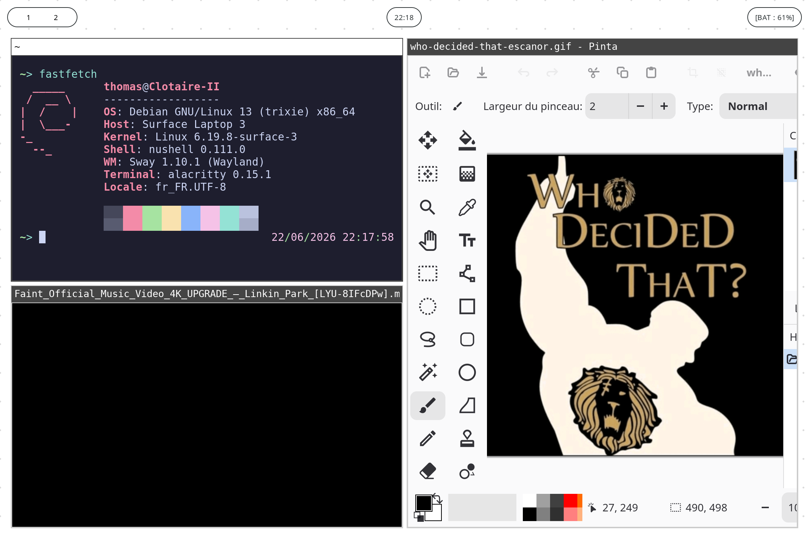The width and height of the screenshot is (809, 539).
Task: Select the Ellipse Select tool
Action: coord(428,307)
